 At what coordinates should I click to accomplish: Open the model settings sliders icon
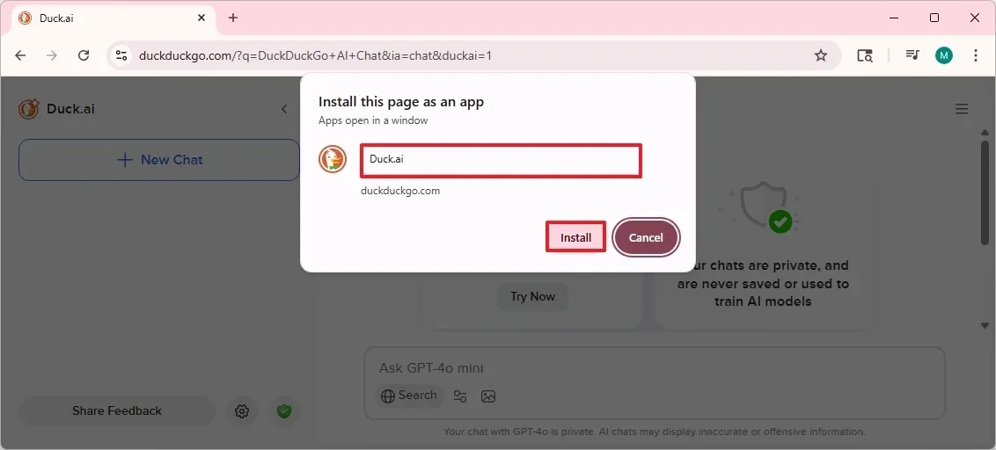coord(460,396)
